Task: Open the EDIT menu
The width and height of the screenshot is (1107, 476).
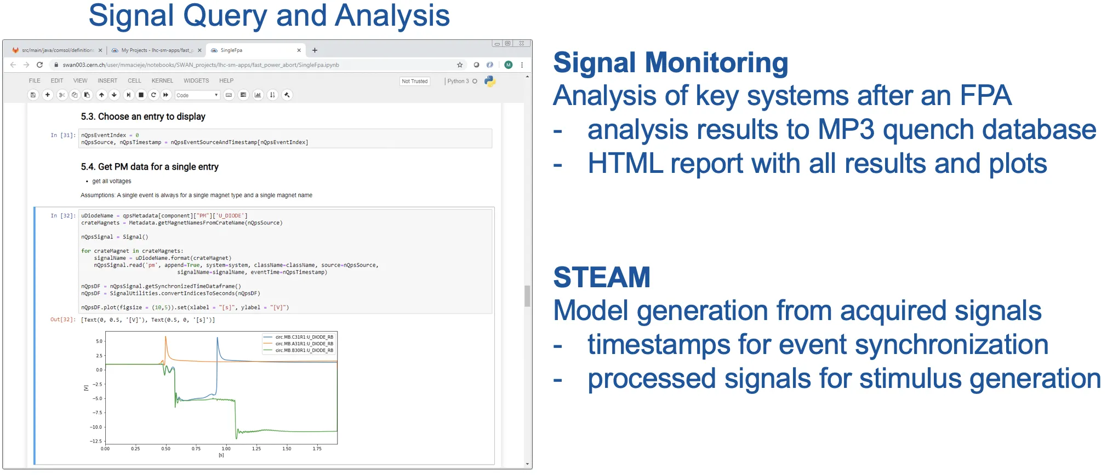Action: click(x=57, y=81)
